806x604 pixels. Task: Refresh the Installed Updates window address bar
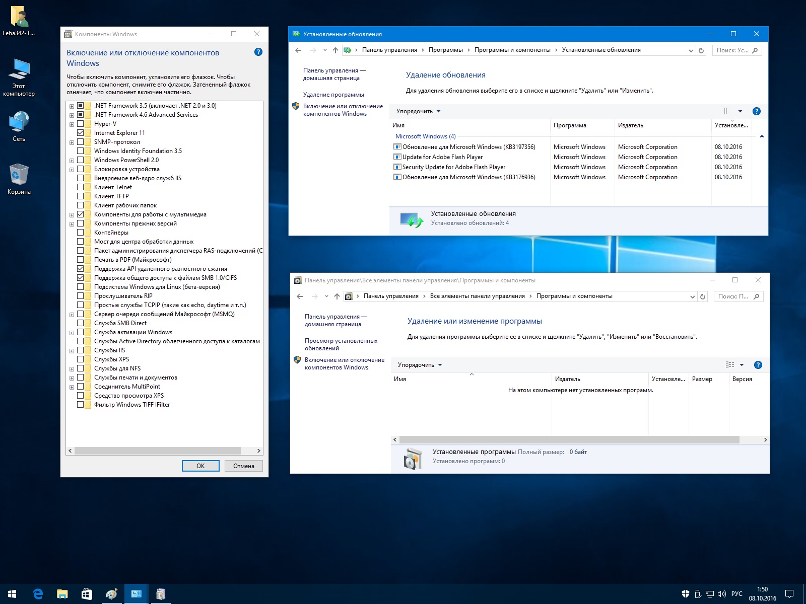(701, 50)
